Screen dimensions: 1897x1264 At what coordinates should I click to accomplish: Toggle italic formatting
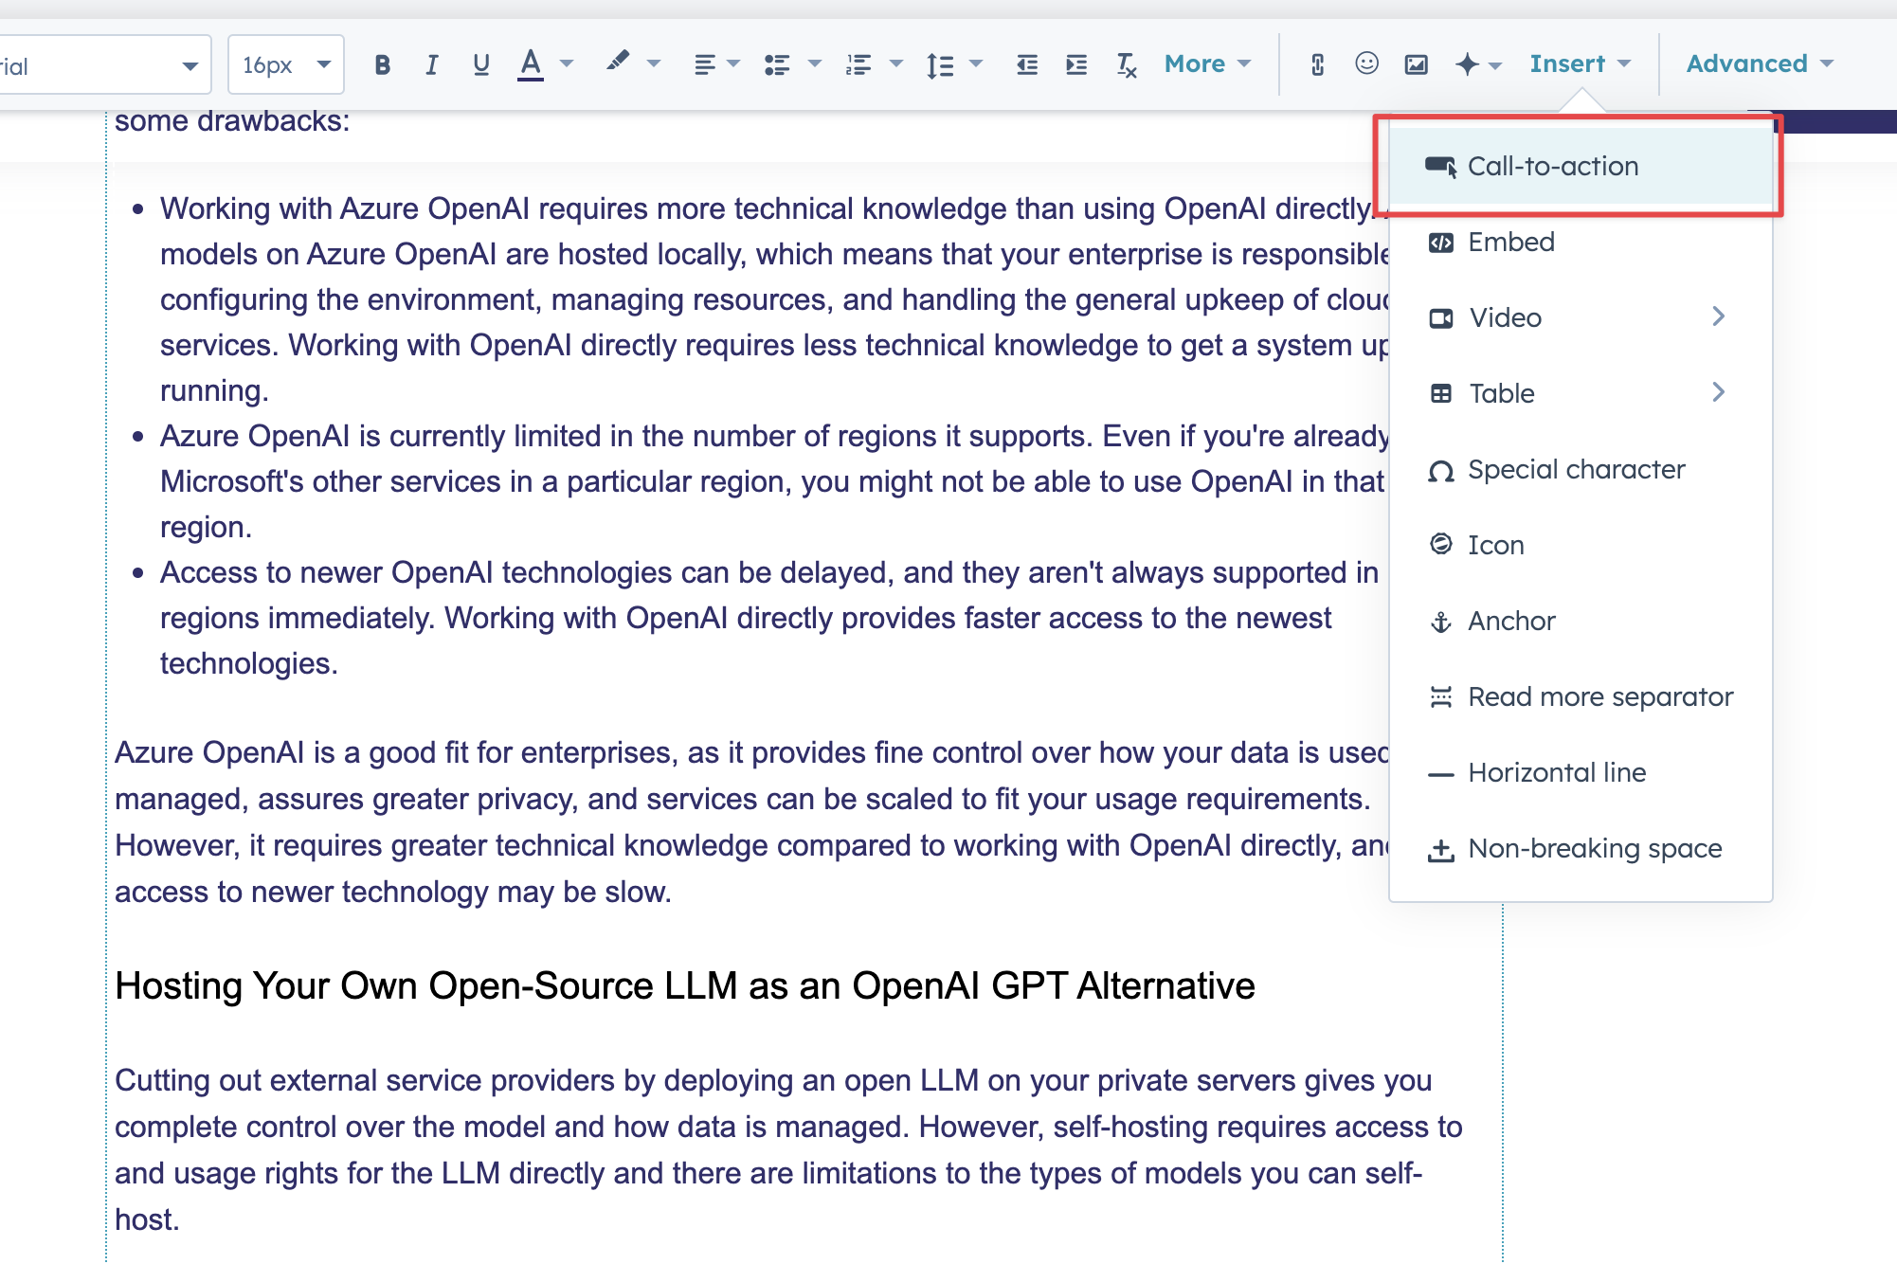431,64
